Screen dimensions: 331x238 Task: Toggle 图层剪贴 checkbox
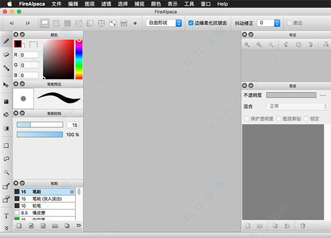click(279, 118)
